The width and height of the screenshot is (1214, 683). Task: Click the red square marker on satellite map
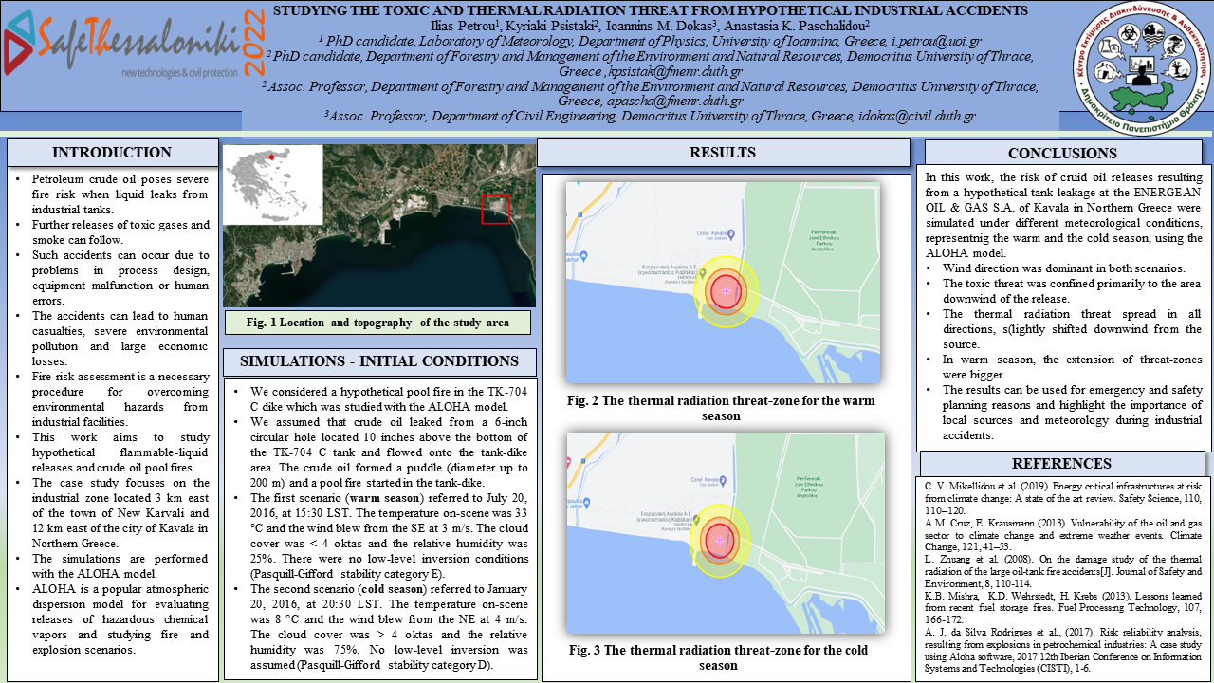coord(495,210)
